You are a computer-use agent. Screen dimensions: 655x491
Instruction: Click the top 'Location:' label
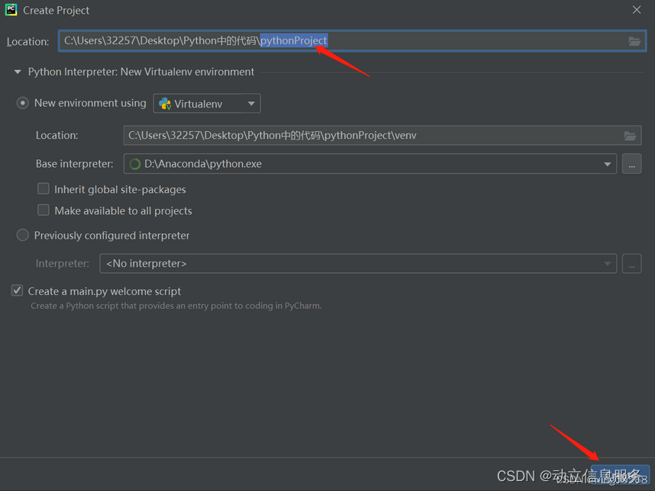pos(27,41)
